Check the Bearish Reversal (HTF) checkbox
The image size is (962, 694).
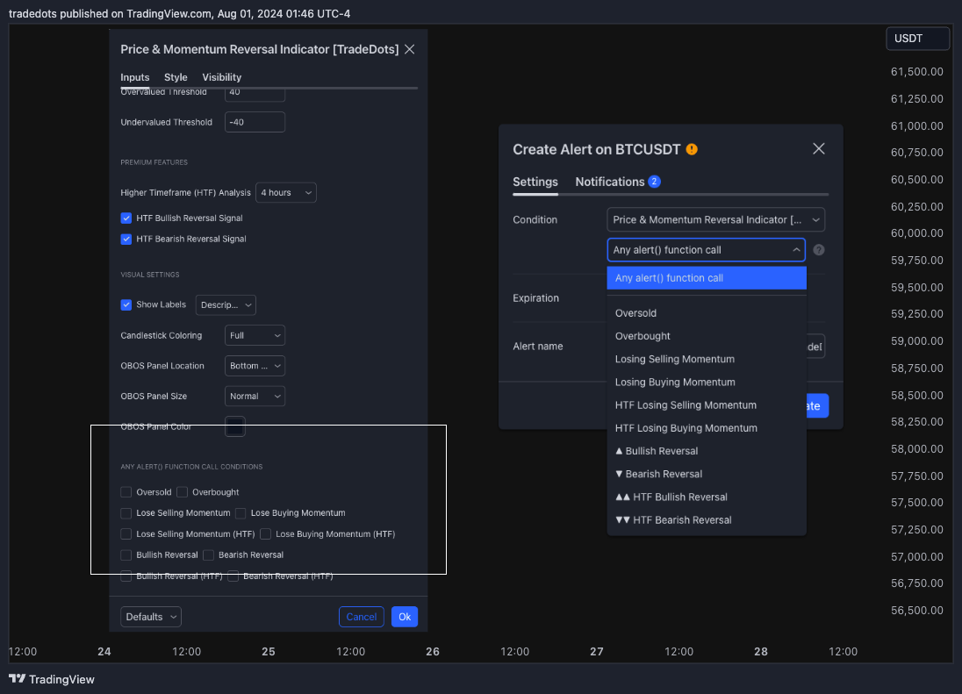coord(233,576)
